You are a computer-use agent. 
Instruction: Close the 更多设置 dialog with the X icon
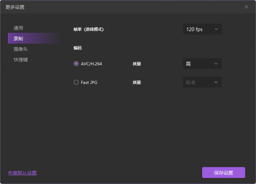click(247, 7)
